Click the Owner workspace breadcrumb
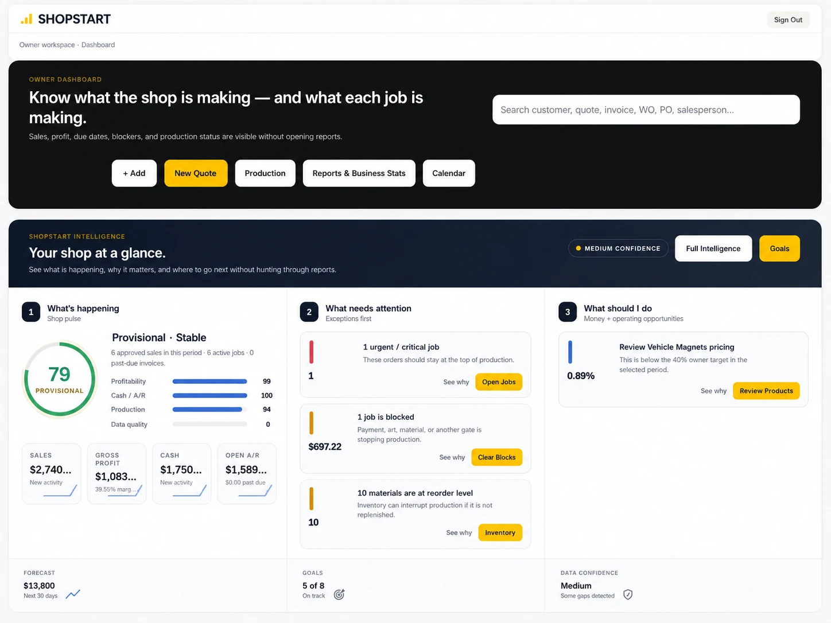The height and width of the screenshot is (623, 831). click(x=47, y=45)
